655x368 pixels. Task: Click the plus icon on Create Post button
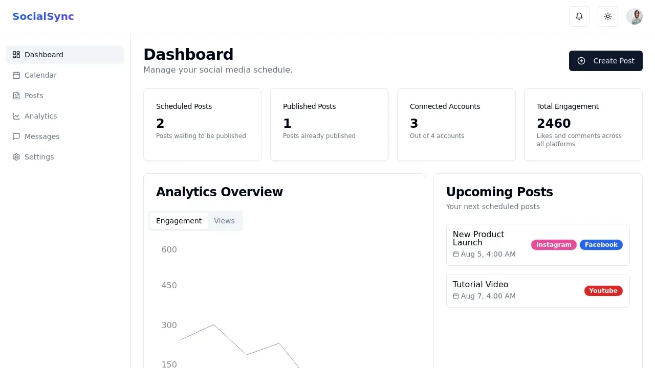581,61
